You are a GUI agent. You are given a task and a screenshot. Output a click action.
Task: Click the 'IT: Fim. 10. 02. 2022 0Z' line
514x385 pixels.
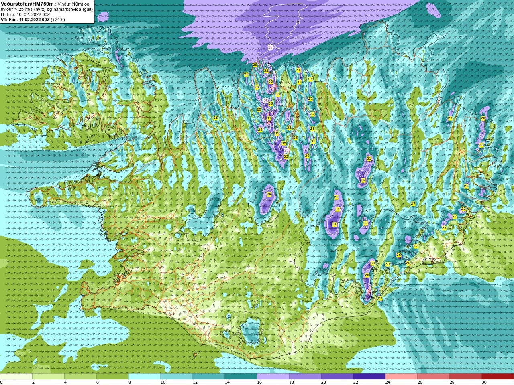click(25, 14)
